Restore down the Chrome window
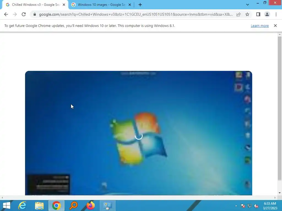The height and width of the screenshot is (211, 282). pos(265,3)
